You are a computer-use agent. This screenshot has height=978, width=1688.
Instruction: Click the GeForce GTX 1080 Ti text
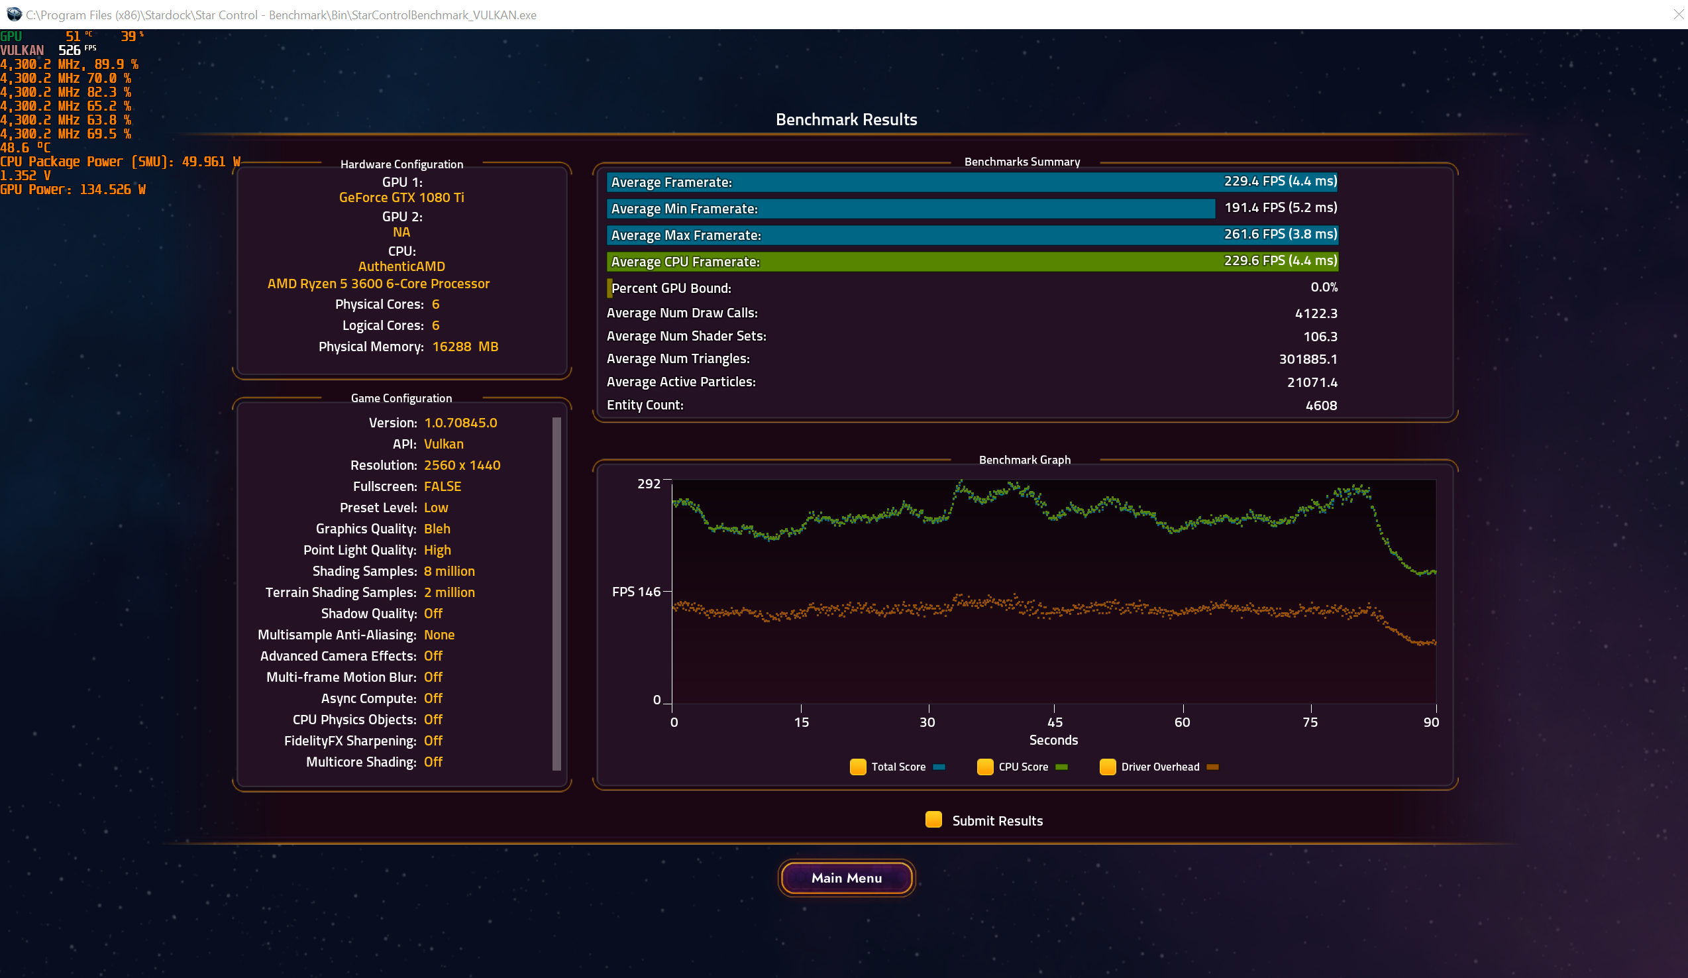click(401, 197)
